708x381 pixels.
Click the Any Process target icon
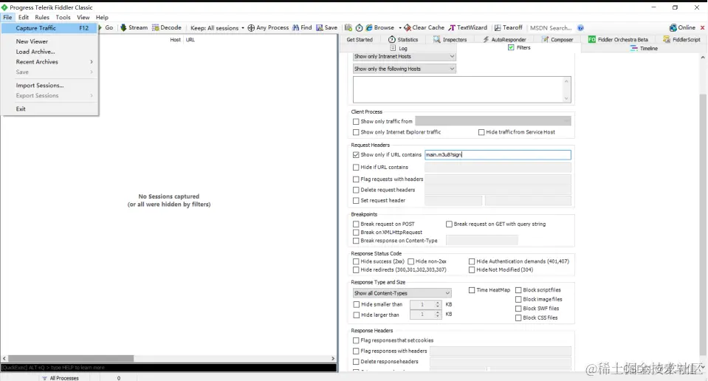(251, 28)
